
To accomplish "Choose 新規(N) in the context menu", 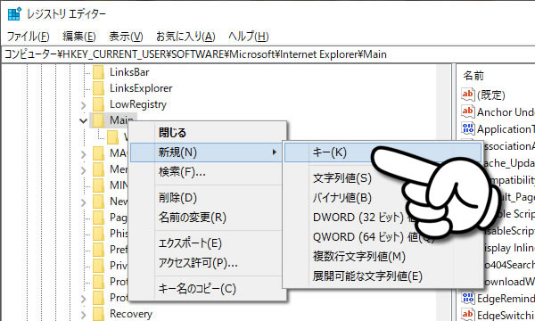I will point(206,152).
